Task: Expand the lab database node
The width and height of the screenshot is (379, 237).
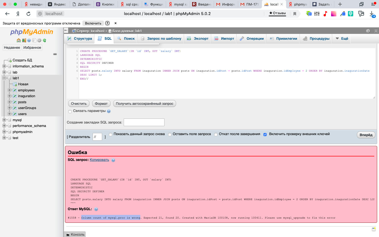Action: click(4, 72)
